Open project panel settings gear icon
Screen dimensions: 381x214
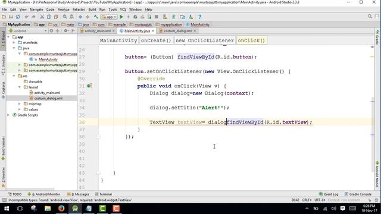(x=65, y=31)
